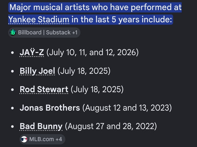Visit the Bad Bunny link

[x=41, y=126]
